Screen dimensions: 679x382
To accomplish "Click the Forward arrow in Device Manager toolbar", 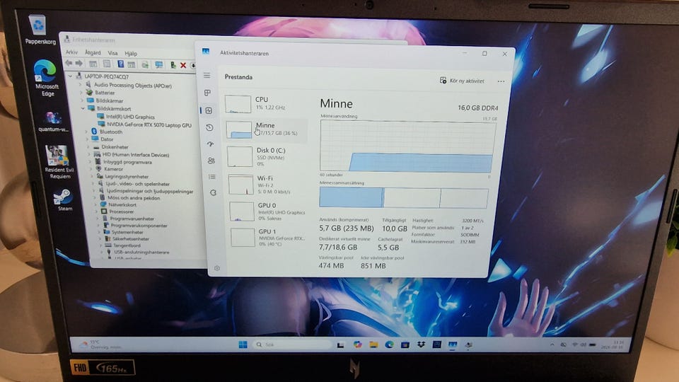I will (79, 64).
